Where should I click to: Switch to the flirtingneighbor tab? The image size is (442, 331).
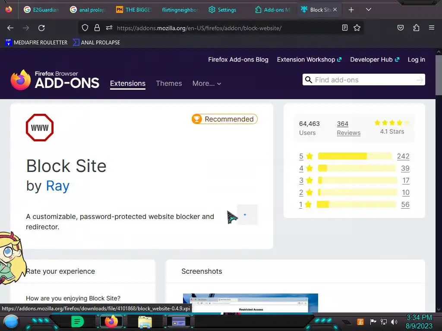[x=180, y=9]
